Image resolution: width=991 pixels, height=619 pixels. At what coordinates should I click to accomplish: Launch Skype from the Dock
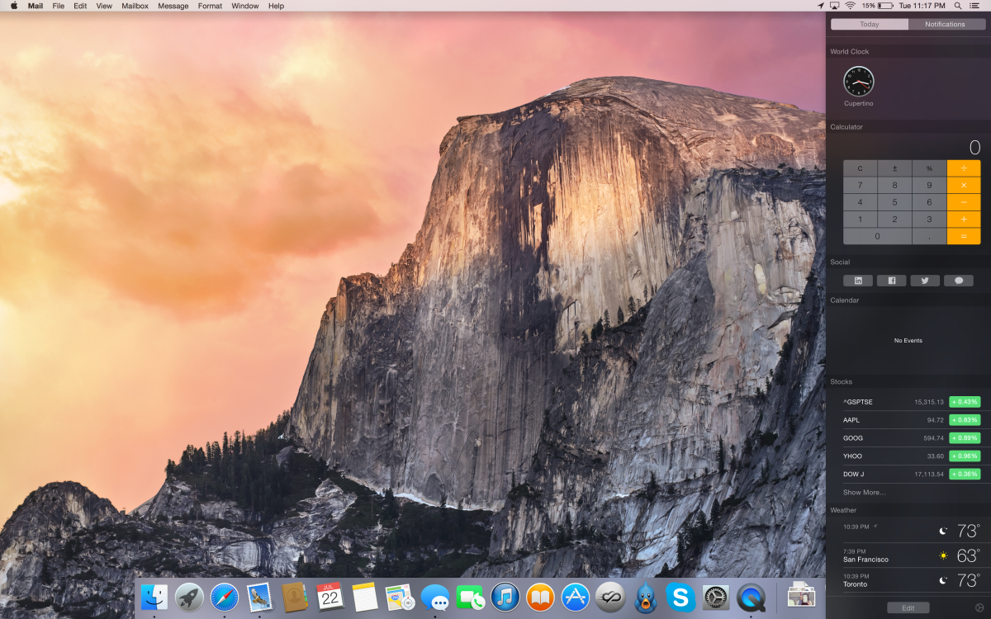[680, 597]
